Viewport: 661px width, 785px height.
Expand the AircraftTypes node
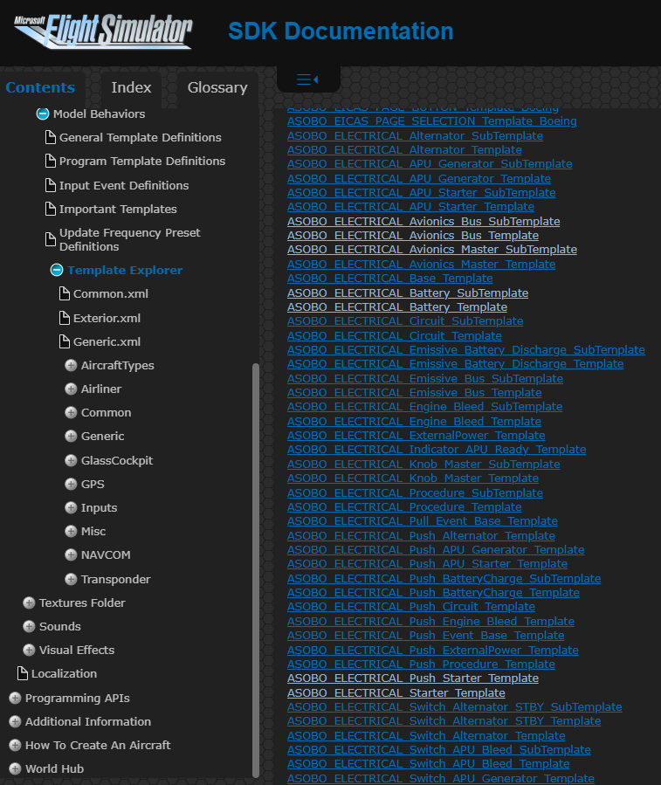(71, 366)
